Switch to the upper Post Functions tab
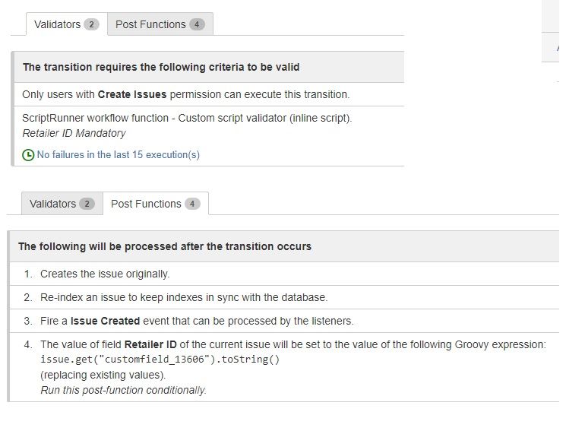 (x=160, y=24)
